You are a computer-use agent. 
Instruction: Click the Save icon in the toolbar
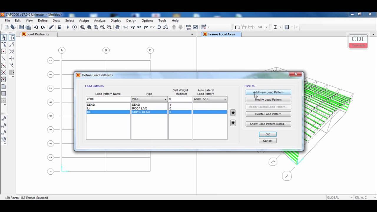(22, 27)
